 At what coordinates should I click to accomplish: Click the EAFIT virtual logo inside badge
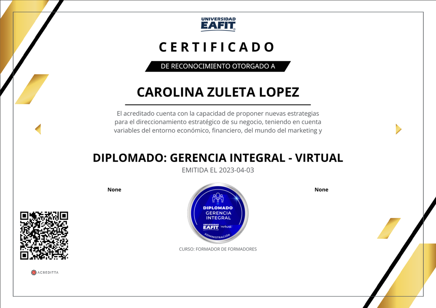click(218, 227)
